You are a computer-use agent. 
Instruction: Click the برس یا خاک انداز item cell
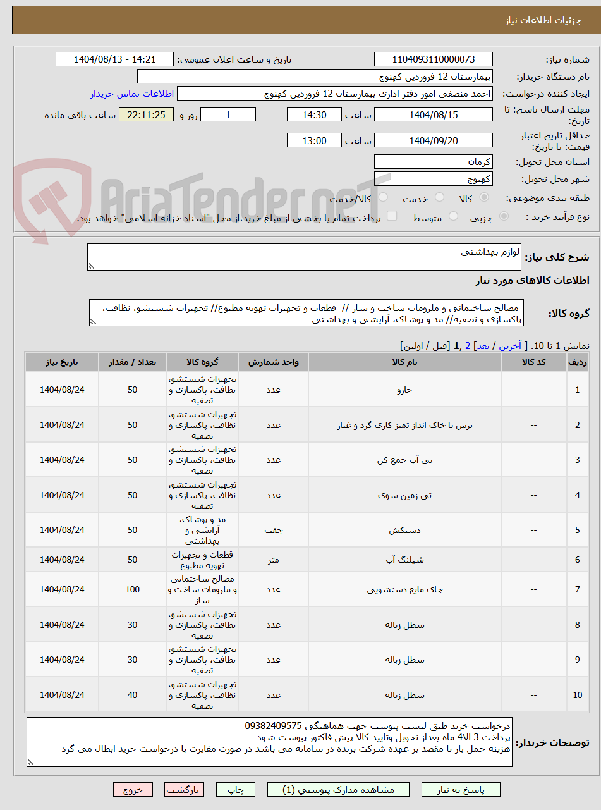coord(404,425)
